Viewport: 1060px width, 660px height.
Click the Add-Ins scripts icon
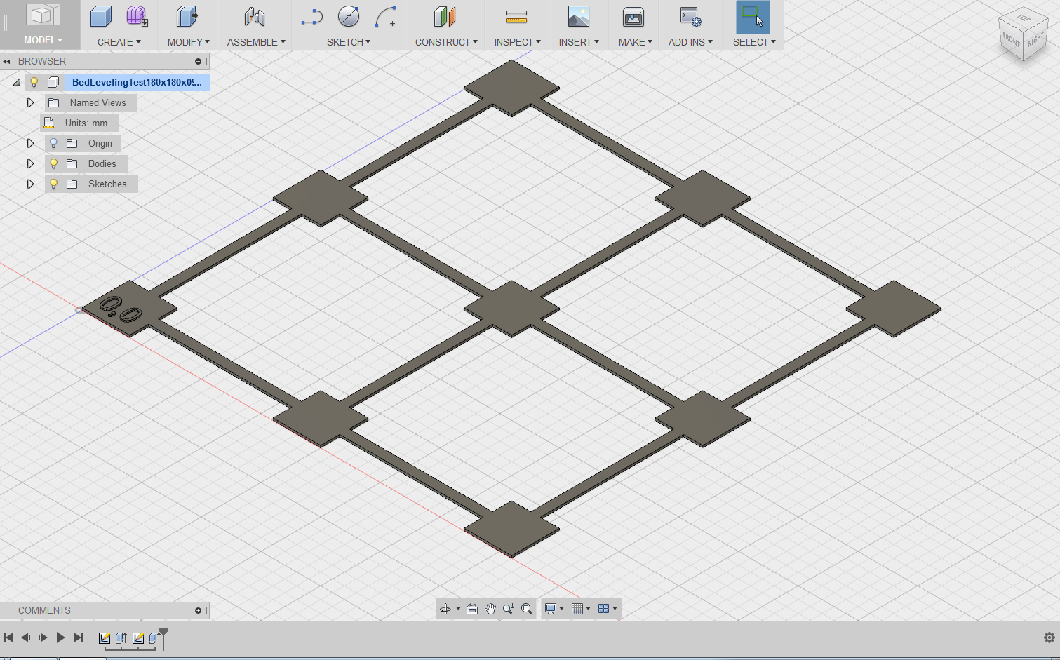[690, 17]
